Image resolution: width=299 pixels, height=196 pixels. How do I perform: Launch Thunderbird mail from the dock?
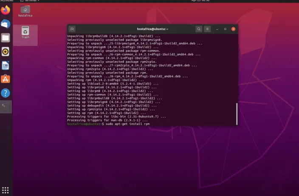(x=6, y=24)
